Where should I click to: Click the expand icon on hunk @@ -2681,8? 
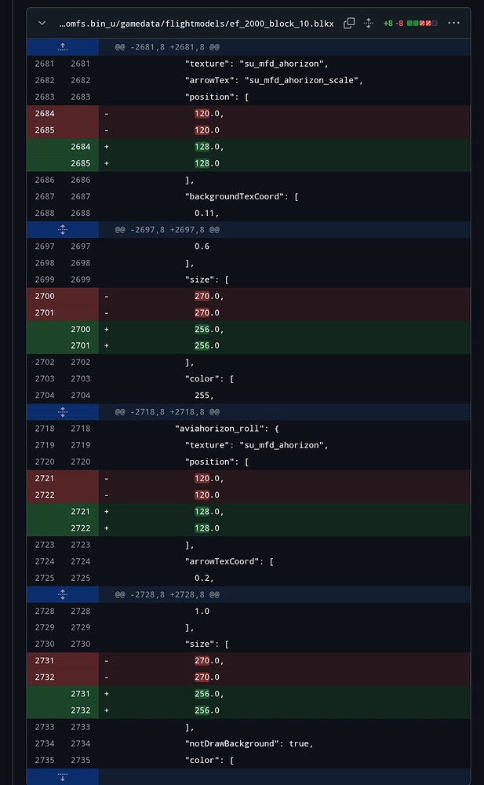62,46
